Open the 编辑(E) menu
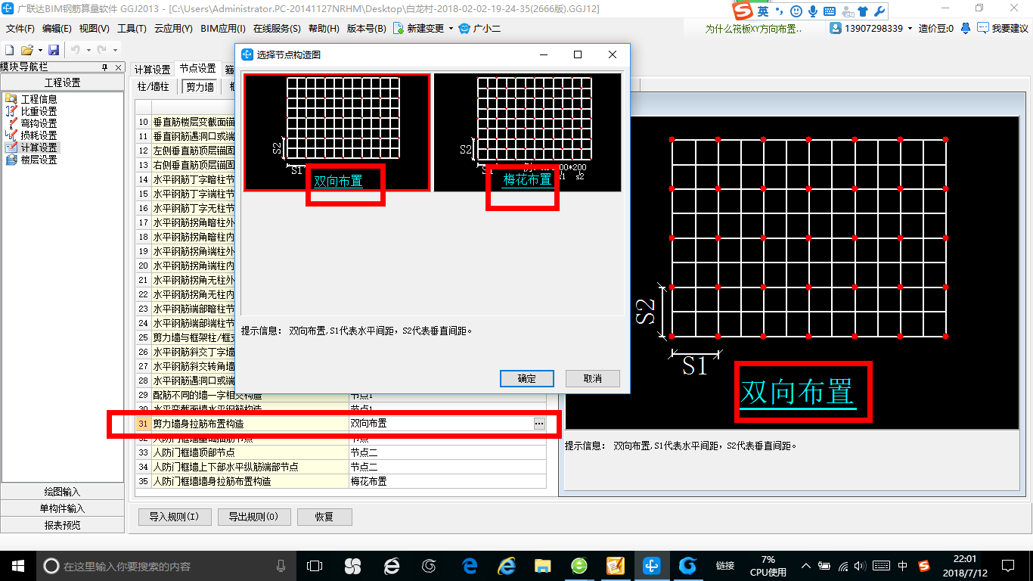Image resolution: width=1033 pixels, height=581 pixels. point(57,29)
